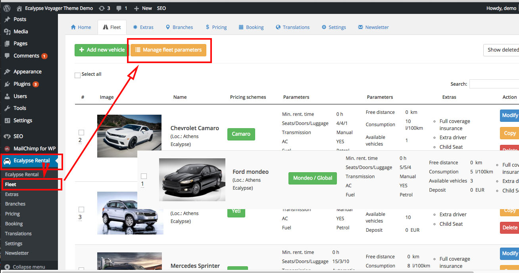Switch to the Pricing tab
Image resolution: width=519 pixels, height=273 pixels.
point(216,27)
